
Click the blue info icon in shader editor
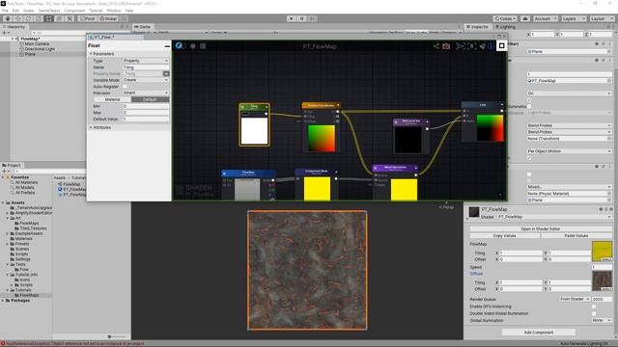pyautogui.click(x=491, y=46)
